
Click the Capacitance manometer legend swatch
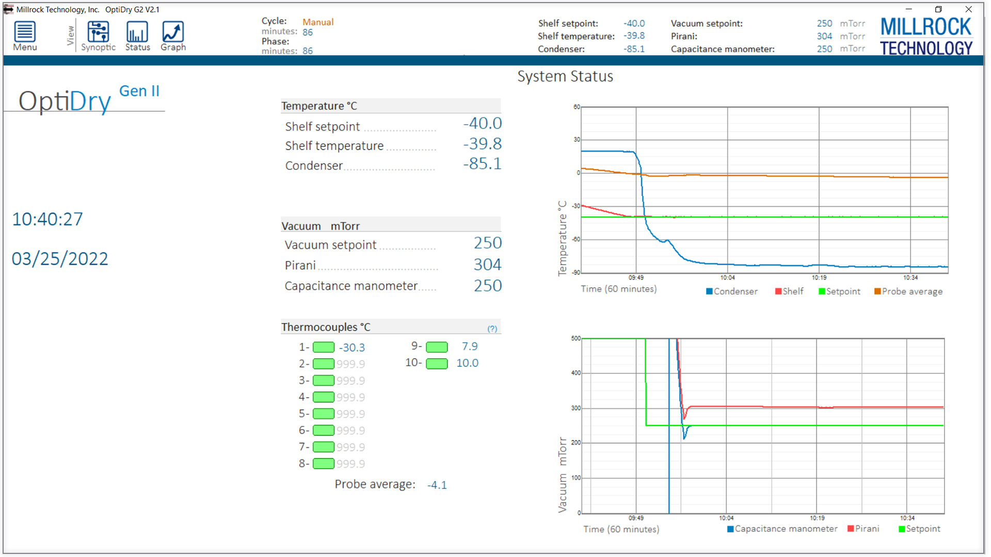[730, 529]
